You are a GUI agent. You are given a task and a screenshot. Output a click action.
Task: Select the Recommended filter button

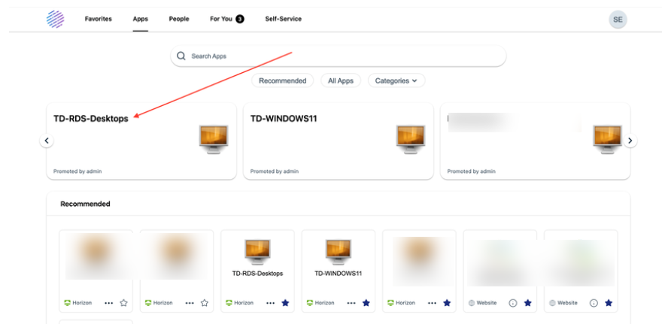282,80
